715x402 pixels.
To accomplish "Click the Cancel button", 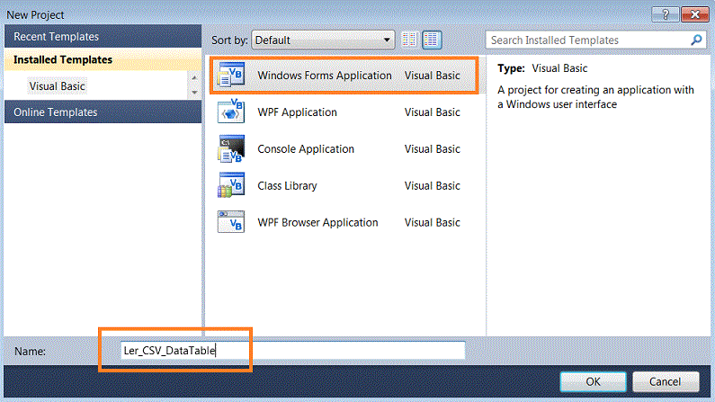I will 666,381.
